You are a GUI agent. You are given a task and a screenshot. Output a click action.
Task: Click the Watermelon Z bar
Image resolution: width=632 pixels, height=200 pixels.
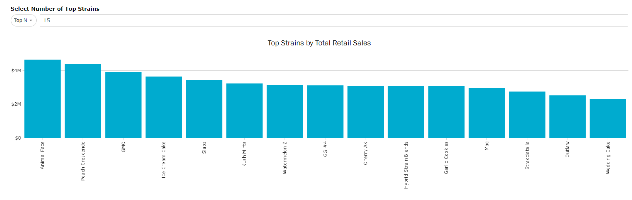[x=285, y=112]
